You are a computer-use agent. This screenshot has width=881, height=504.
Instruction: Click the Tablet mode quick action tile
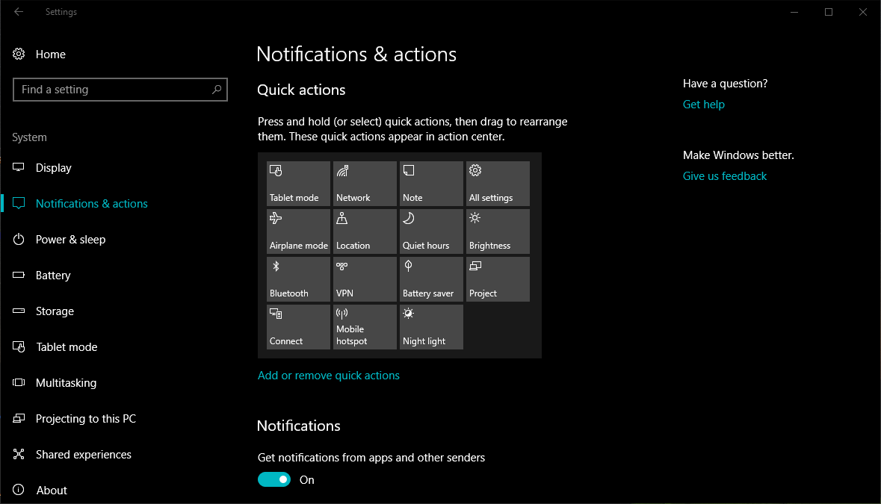[298, 184]
